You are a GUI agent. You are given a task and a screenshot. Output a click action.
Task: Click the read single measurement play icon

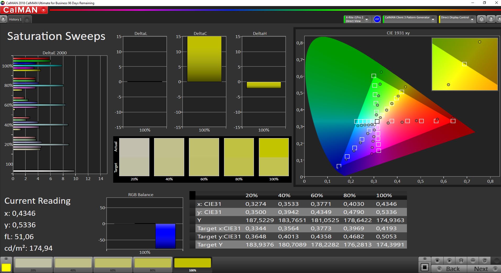(x=449, y=261)
